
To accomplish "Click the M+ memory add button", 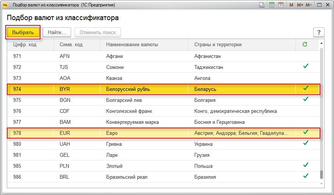I will [x=300, y=5].
